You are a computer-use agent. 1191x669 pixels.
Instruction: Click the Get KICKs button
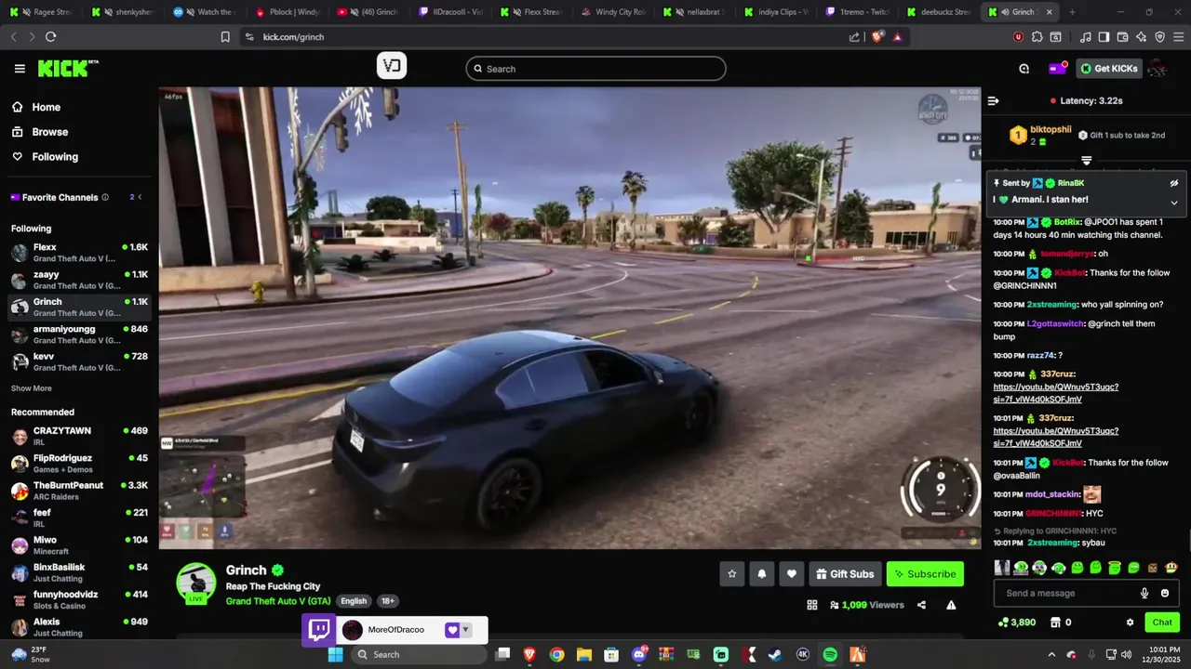(1109, 69)
